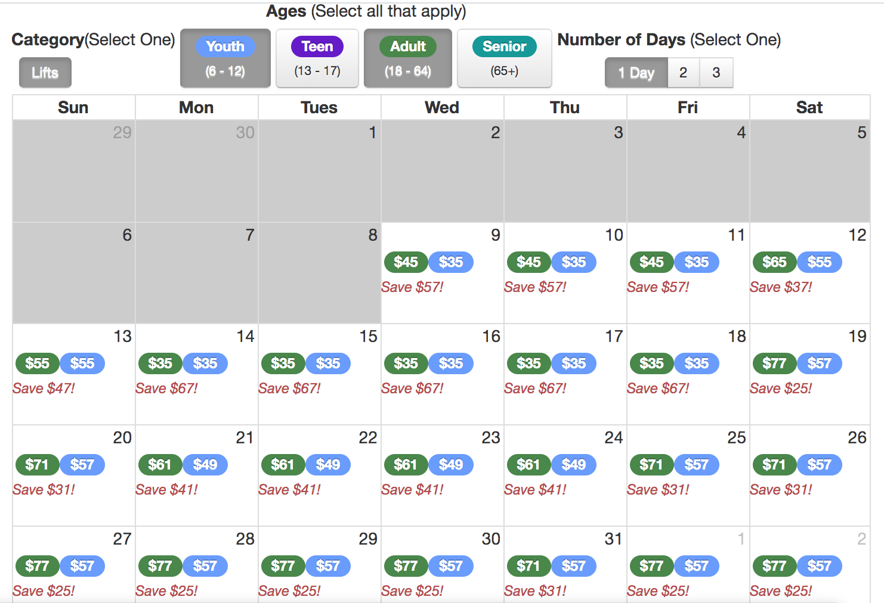This screenshot has height=603, width=884.
Task: Select 2 days duration
Action: pyautogui.click(x=683, y=73)
